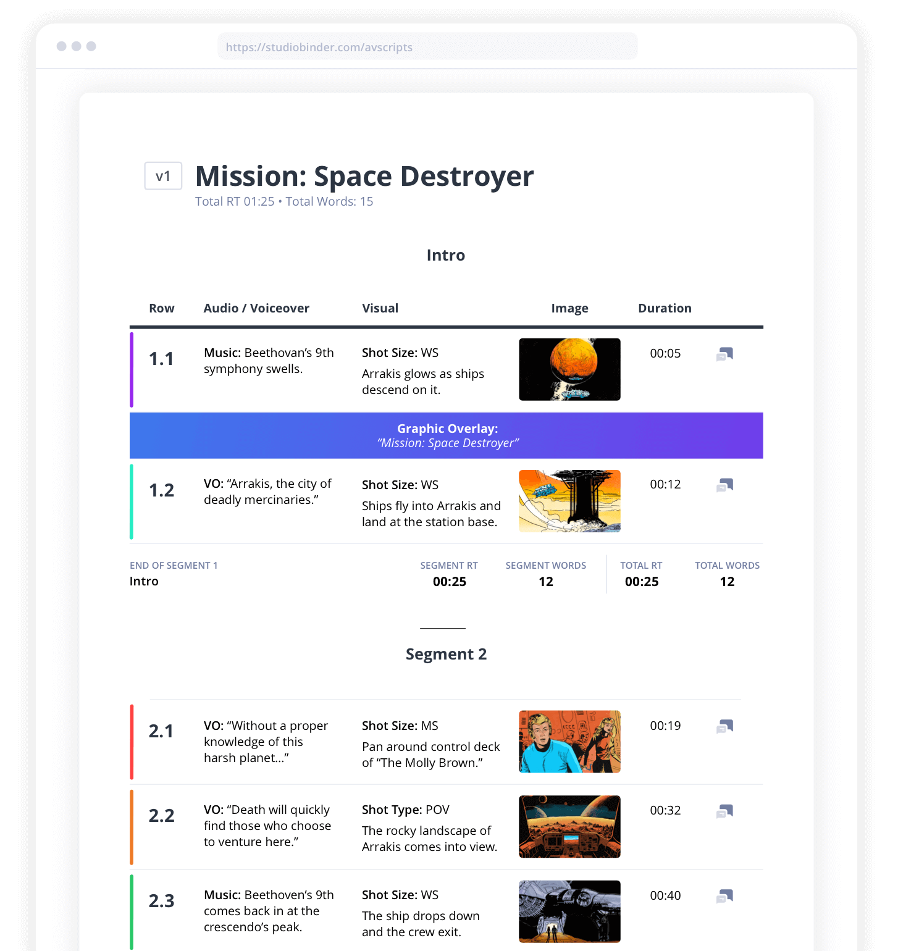Select the cockpit POV image on row 2.2
Screen dimensions: 898x951
(569, 826)
